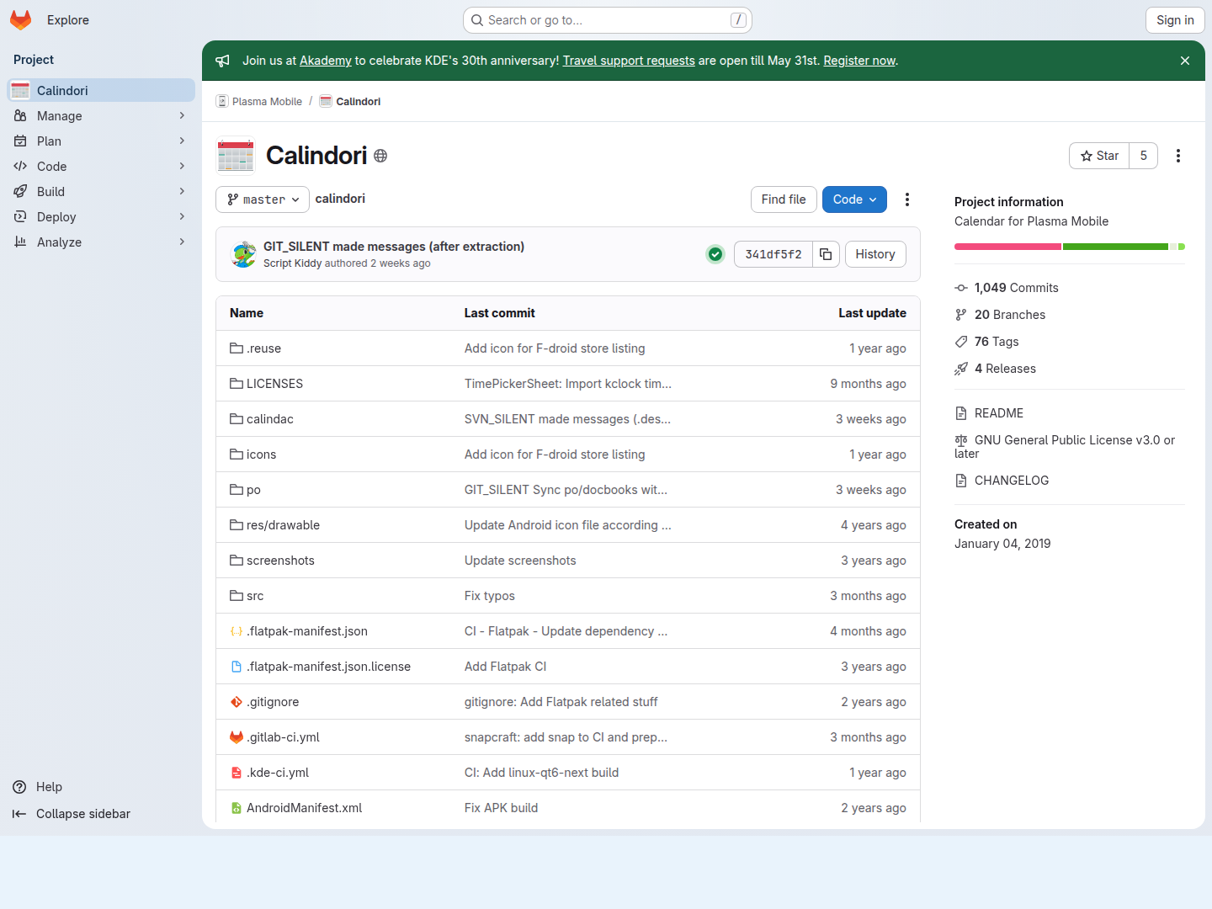Open commit History

click(x=875, y=254)
